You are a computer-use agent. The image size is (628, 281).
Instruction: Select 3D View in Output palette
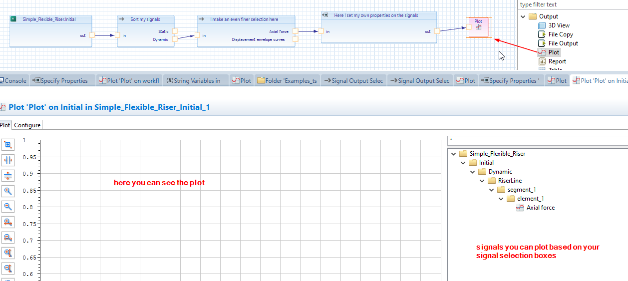pyautogui.click(x=559, y=25)
